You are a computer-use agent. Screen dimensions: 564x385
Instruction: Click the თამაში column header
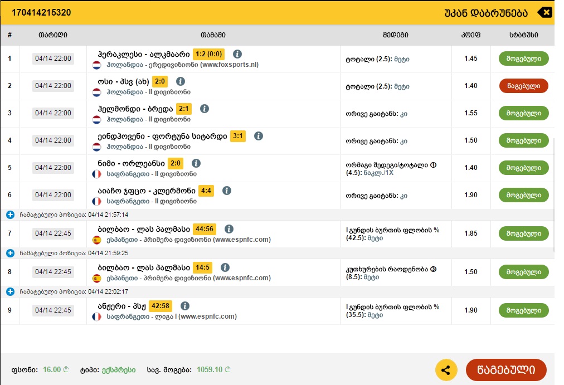pyautogui.click(x=213, y=35)
